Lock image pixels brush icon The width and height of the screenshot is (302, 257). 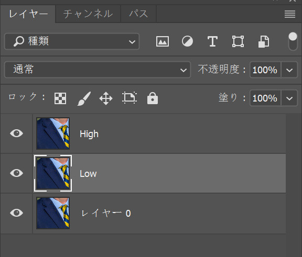pos(84,98)
